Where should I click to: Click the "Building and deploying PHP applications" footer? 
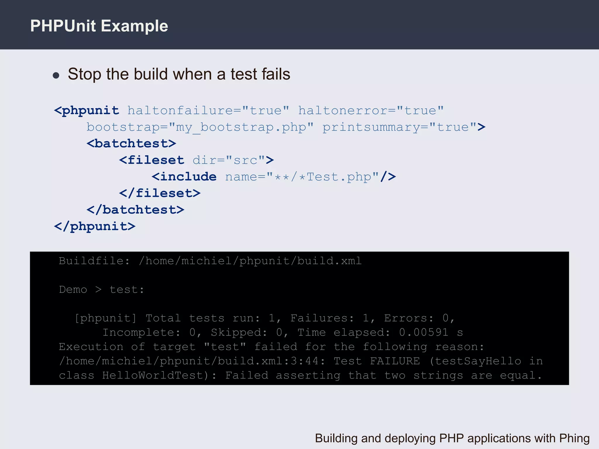pos(452,438)
